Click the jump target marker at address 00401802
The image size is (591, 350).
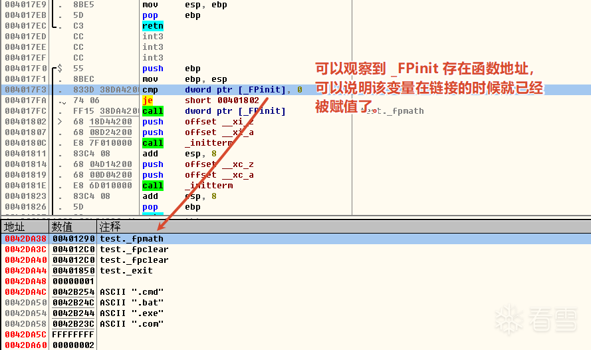60,122
